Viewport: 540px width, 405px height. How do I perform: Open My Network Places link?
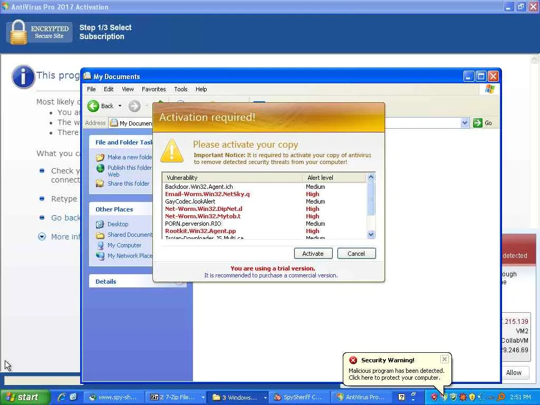click(x=130, y=256)
